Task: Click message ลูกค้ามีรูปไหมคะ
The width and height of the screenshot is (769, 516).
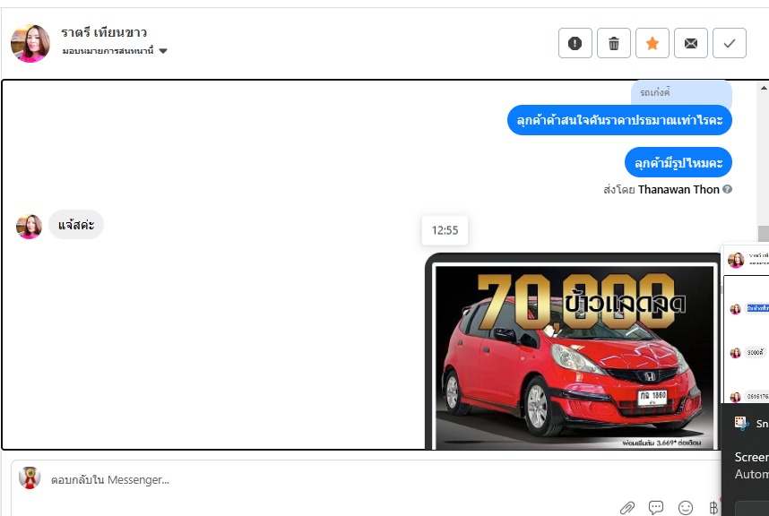Action: click(678, 162)
